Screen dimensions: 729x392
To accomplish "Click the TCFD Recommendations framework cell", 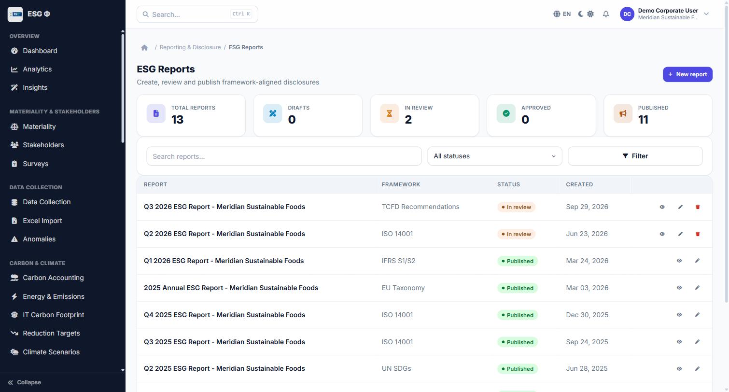I will point(421,207).
